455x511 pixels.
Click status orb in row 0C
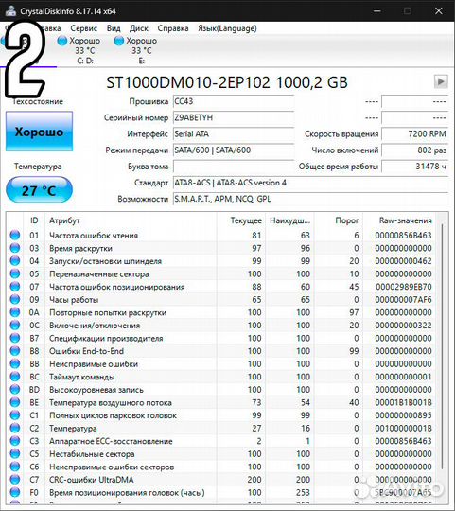coord(14,325)
